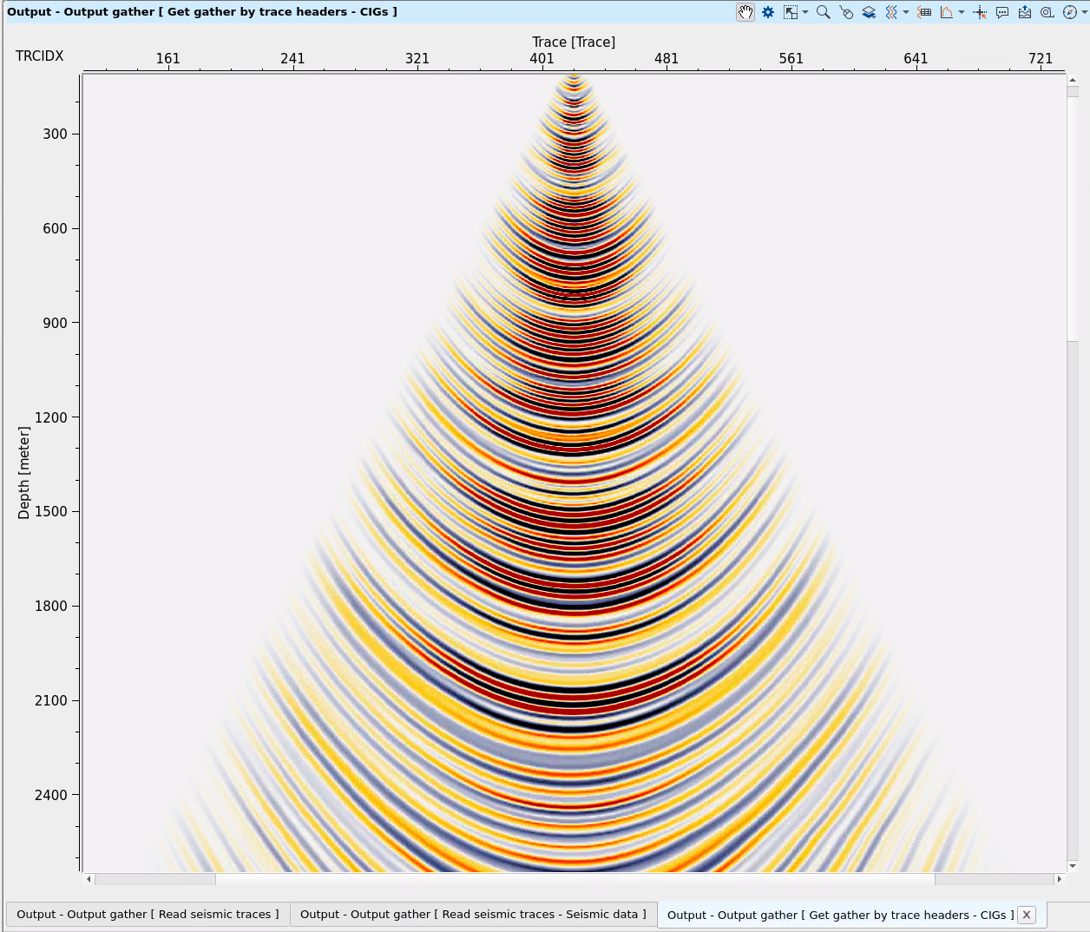
Task: Click depth tick label 1500
Action: (x=51, y=511)
